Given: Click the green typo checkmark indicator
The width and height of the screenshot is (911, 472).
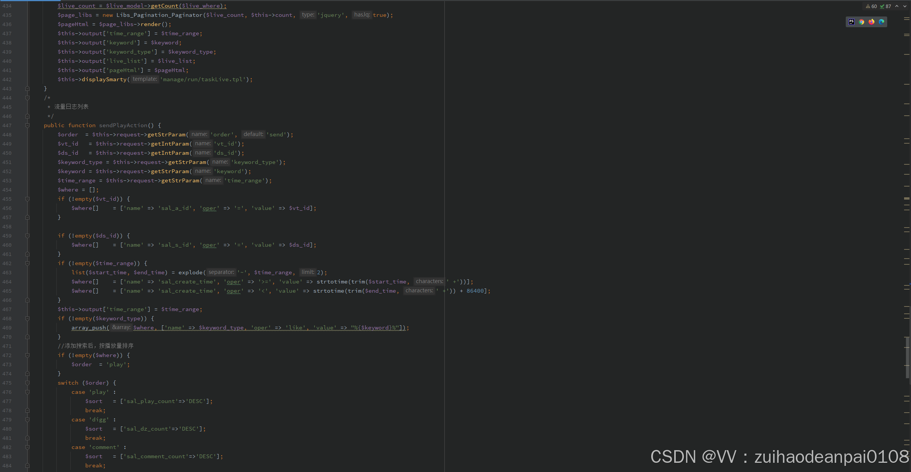Looking at the screenshot, I should pyautogui.click(x=882, y=6).
